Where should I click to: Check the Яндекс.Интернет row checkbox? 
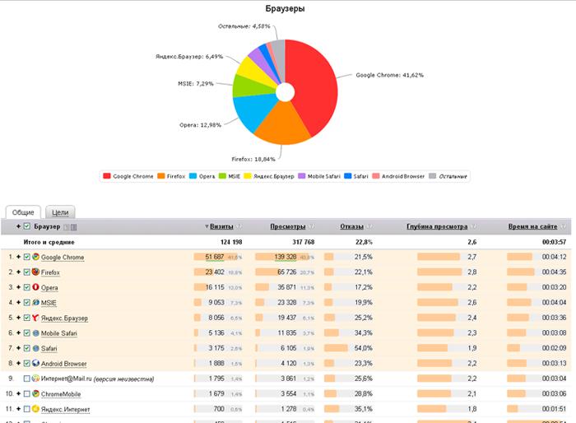[26, 409]
